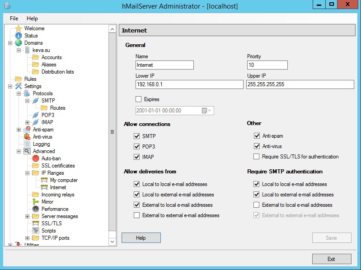This screenshot has width=361, height=270.
Task: Collapse the SMTP node
Action: point(27,101)
